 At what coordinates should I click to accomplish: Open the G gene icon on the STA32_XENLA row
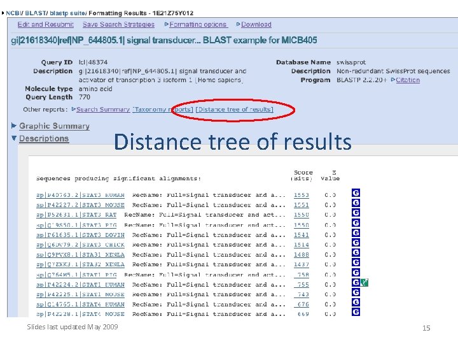click(356, 262)
